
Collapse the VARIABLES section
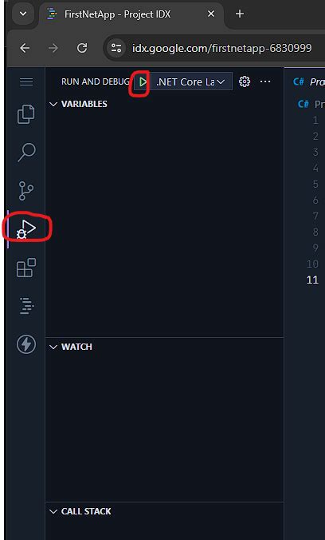click(79, 104)
